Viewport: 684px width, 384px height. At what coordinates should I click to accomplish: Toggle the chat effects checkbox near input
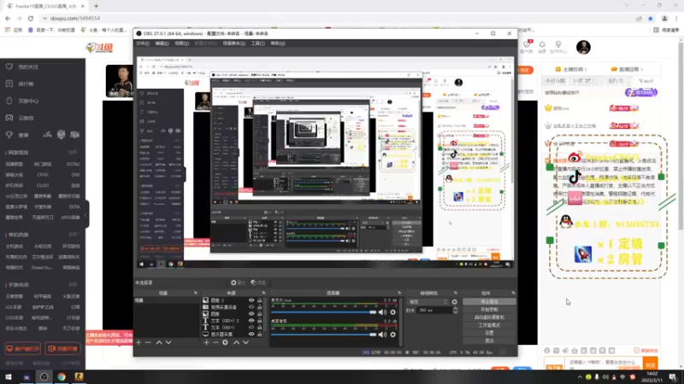click(637, 351)
